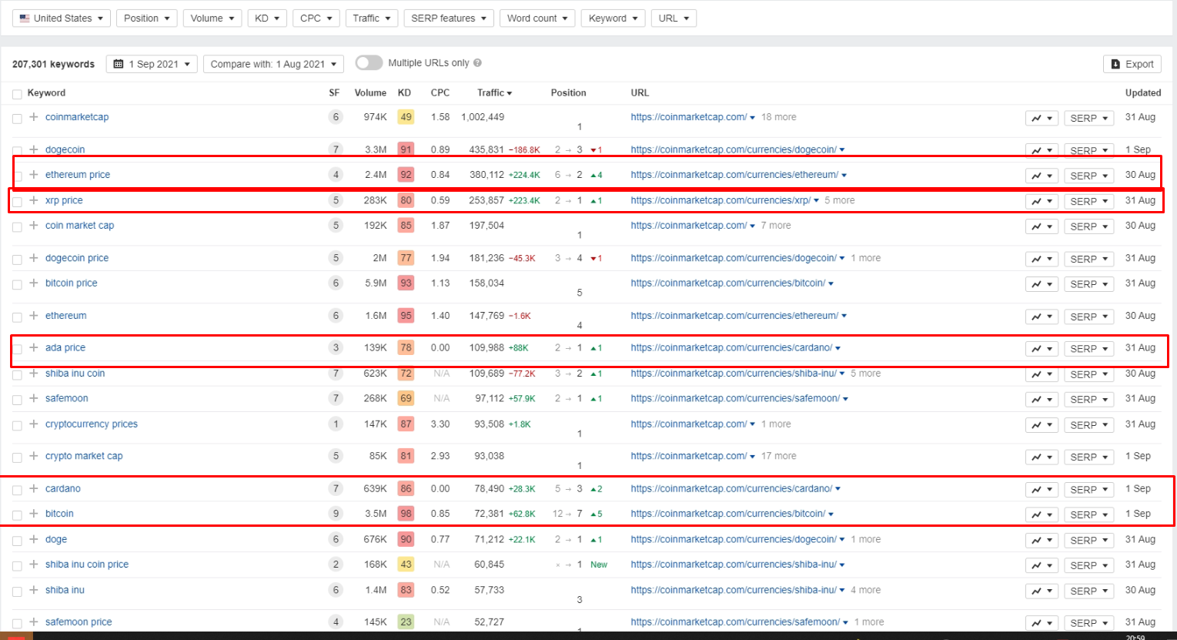Sort the table by the CPC column
The image size is (1177, 640).
[x=440, y=93]
